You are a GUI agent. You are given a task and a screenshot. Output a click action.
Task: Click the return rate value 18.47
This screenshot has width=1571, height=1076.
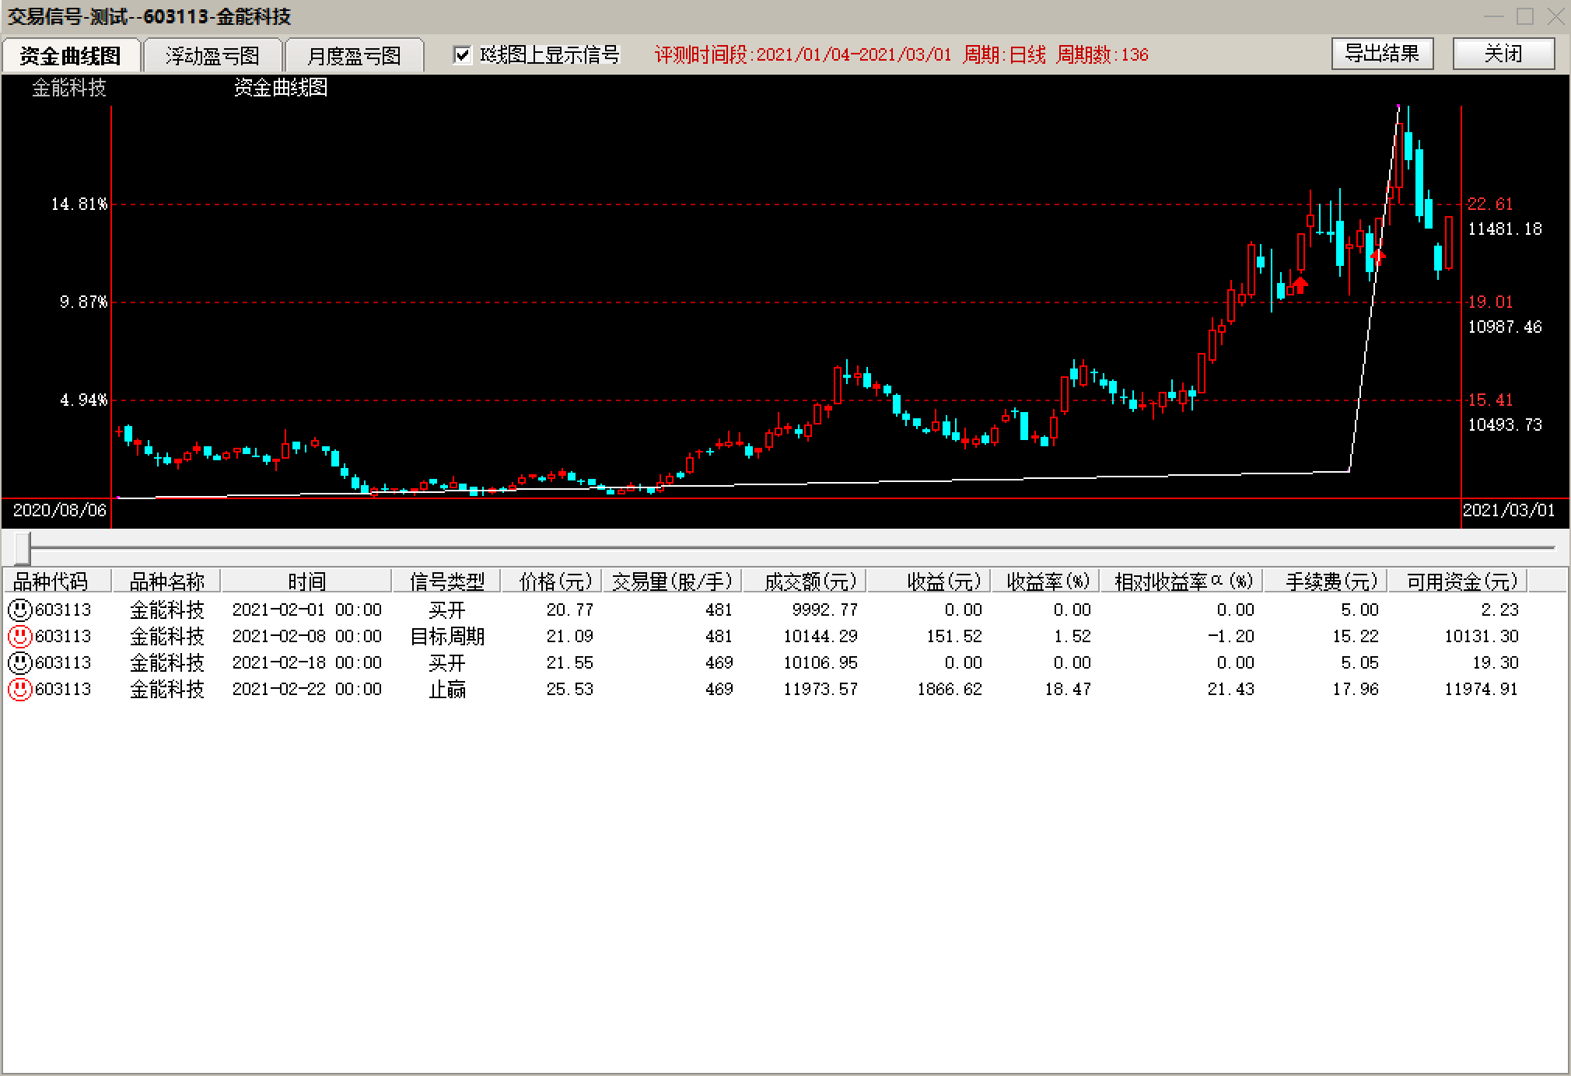click(x=1068, y=689)
